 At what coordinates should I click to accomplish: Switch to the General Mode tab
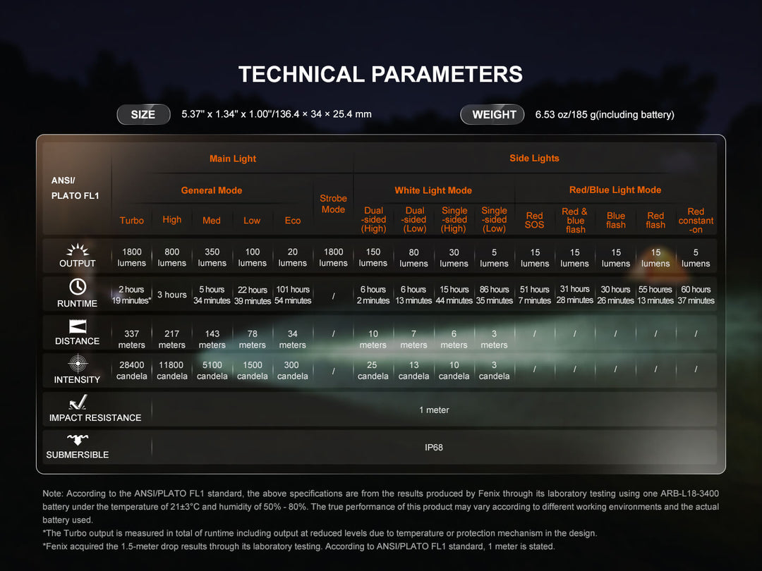tap(211, 190)
